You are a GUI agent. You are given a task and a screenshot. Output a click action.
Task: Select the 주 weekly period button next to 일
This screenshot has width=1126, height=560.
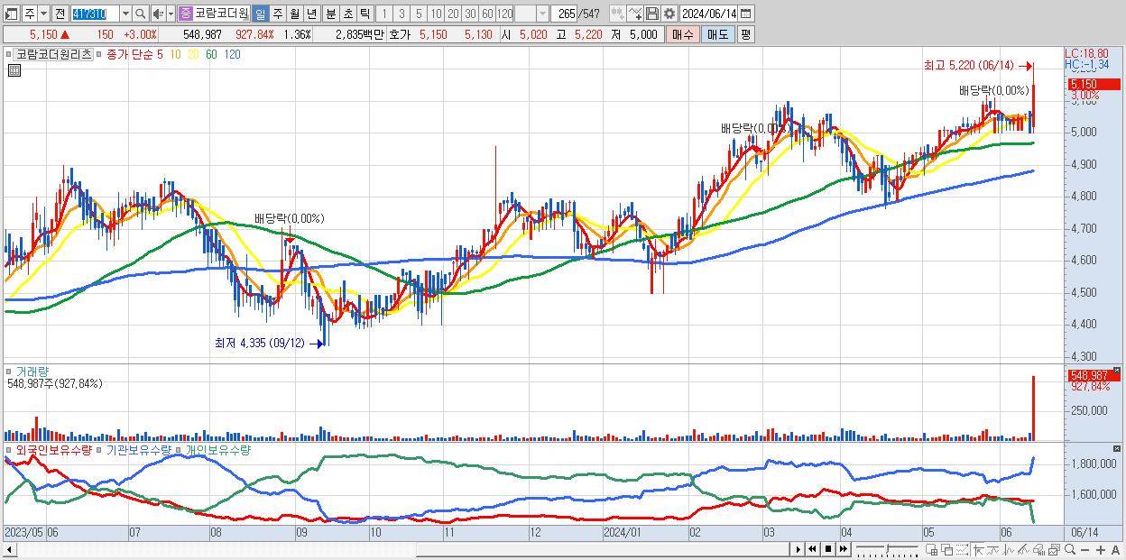tap(277, 14)
